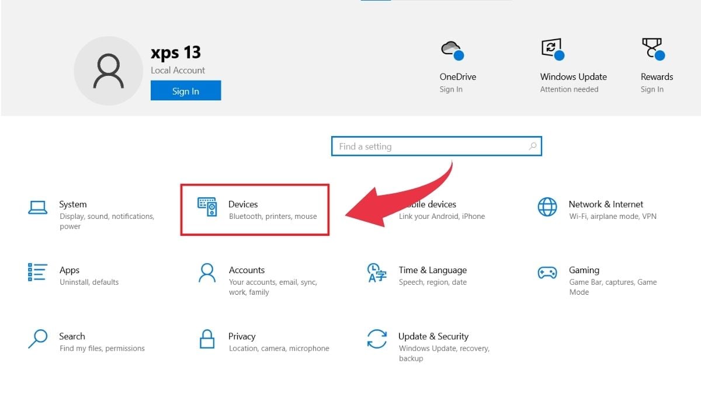This screenshot has width=701, height=394.
Task: Click the Attention needed status text
Action: click(x=570, y=89)
